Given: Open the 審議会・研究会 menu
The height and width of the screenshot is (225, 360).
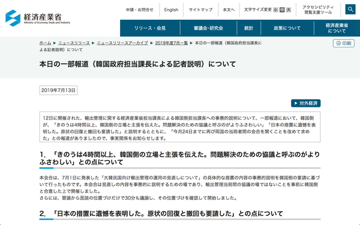Looking at the screenshot, I should tap(208, 28).
